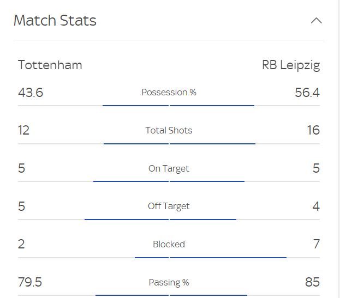Click the Possession % label
Viewport: 340px width, 298px height.
click(x=169, y=92)
